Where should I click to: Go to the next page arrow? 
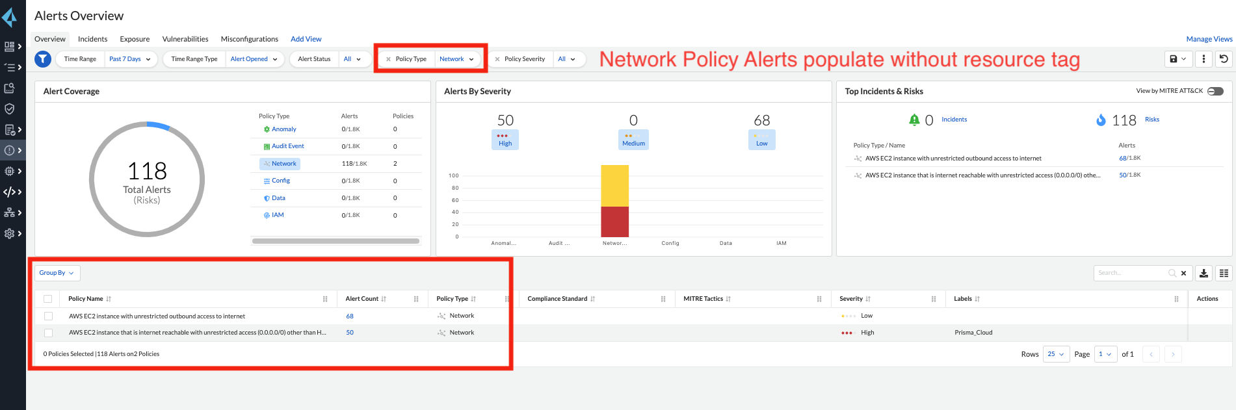pyautogui.click(x=1173, y=354)
